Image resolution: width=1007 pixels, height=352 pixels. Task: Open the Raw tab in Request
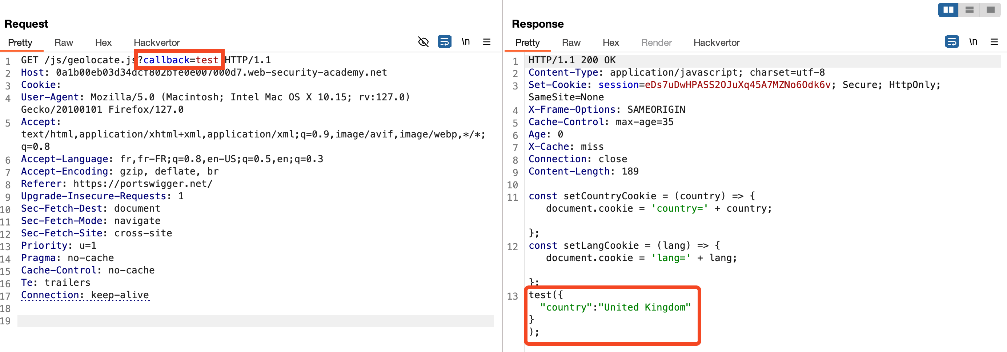tap(64, 43)
